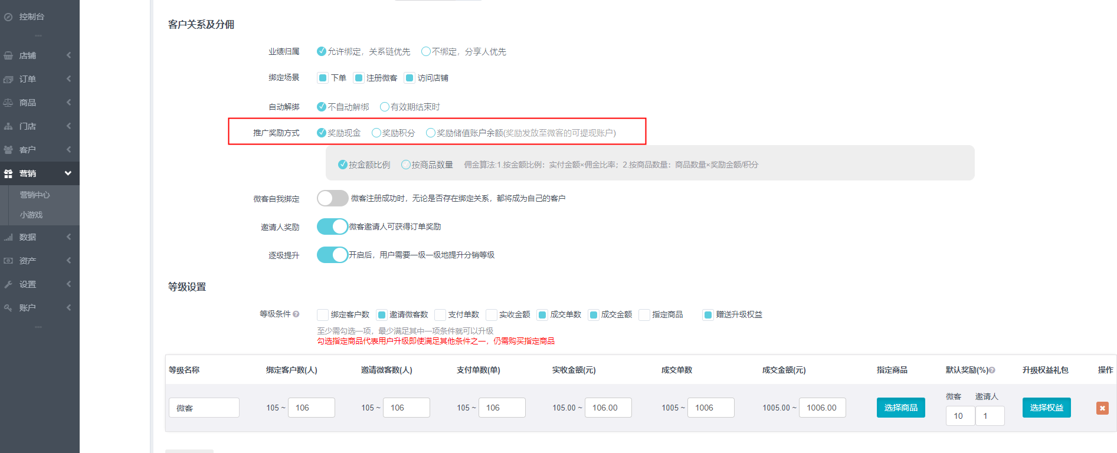Click the 订单 order icon in sidebar
This screenshot has height=453, width=1117.
coord(8,79)
